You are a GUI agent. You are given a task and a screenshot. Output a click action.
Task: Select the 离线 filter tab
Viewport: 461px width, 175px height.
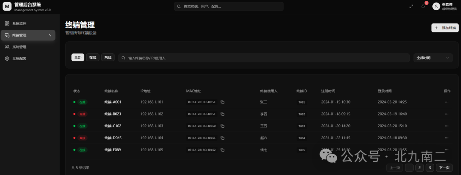(108, 57)
